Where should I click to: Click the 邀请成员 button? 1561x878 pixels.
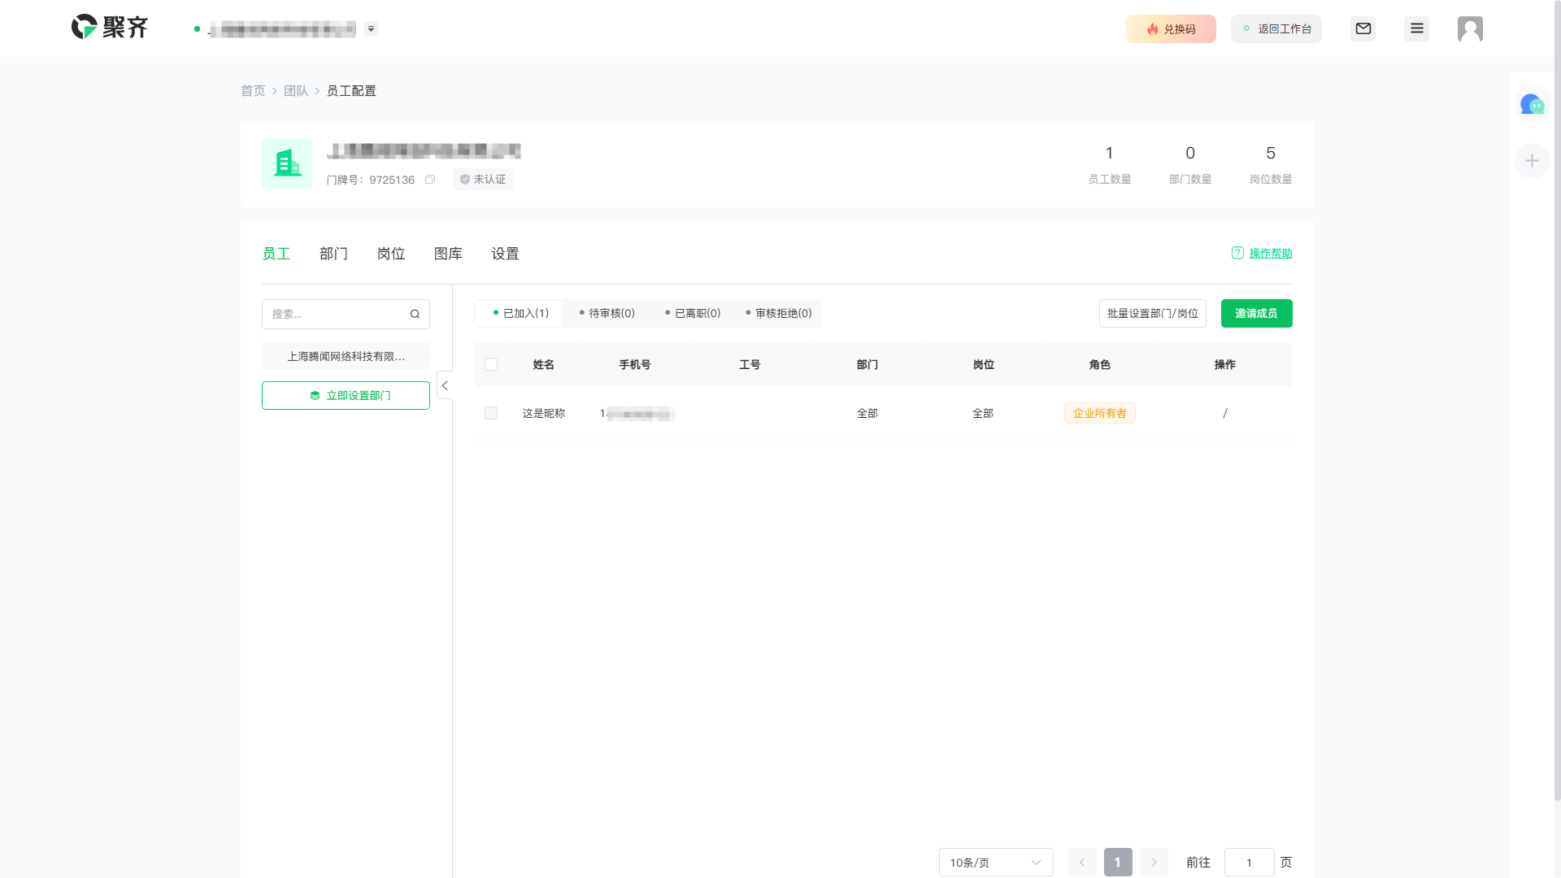[1257, 314]
